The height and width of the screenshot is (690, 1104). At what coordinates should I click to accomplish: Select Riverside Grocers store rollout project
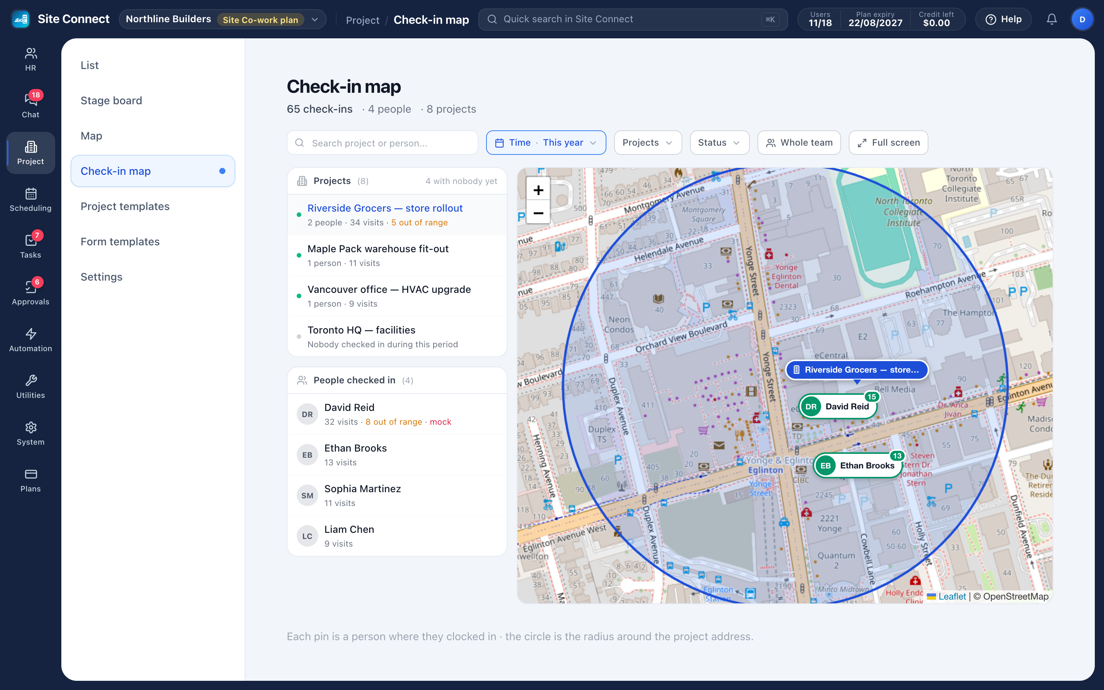(397, 215)
